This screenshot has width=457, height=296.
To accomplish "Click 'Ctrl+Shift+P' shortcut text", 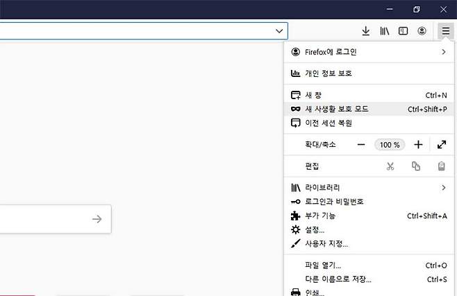I will (x=427, y=109).
